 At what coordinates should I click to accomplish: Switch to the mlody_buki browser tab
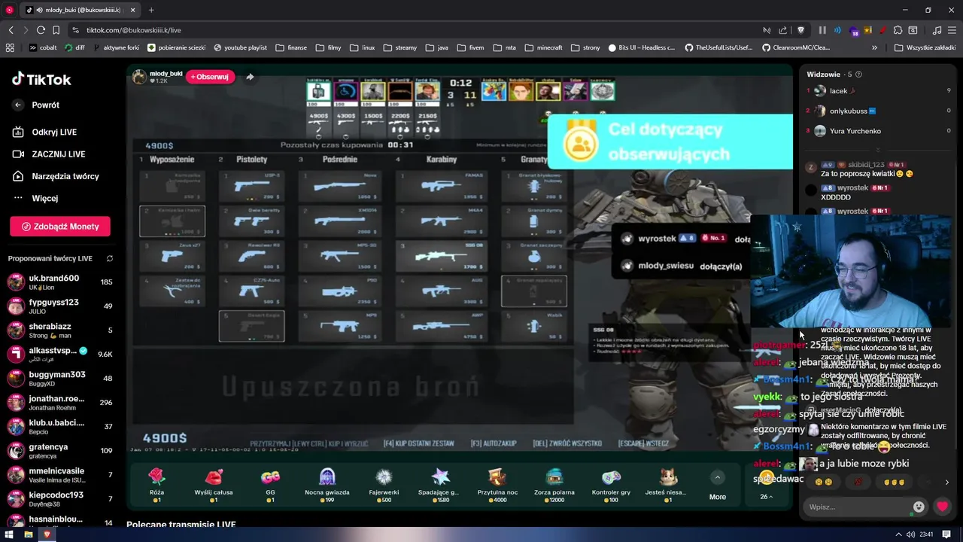tap(80, 10)
